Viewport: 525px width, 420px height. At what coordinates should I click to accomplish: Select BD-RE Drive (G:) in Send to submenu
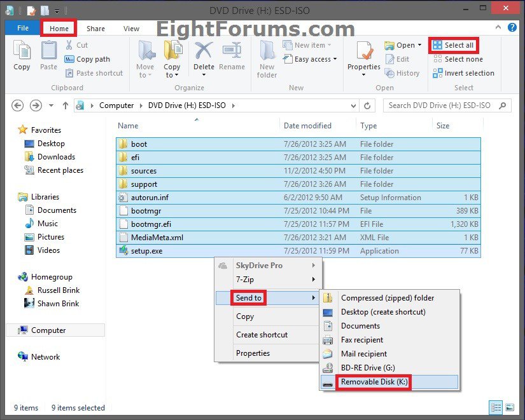(389, 368)
